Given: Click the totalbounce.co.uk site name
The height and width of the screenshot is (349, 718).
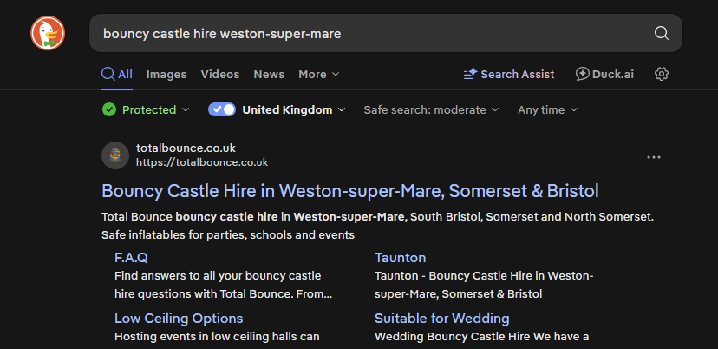Looking at the screenshot, I should (186, 148).
